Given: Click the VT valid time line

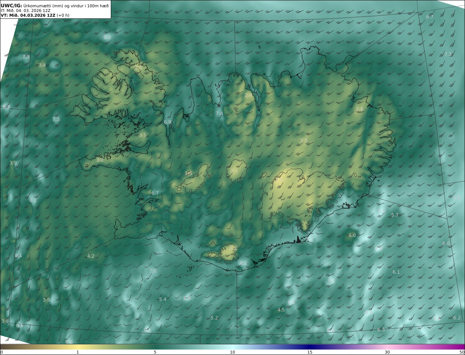Looking at the screenshot, I should (35, 15).
